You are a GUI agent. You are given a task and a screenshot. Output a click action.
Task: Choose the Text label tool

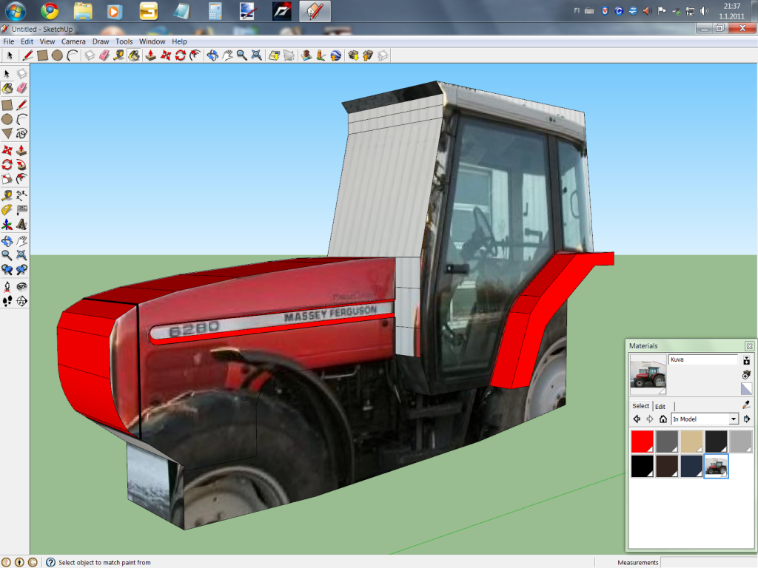point(21,210)
